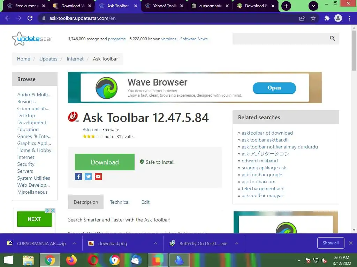Screen dimensions: 357x267
Task: Browse the Education category
Action: (28, 129)
